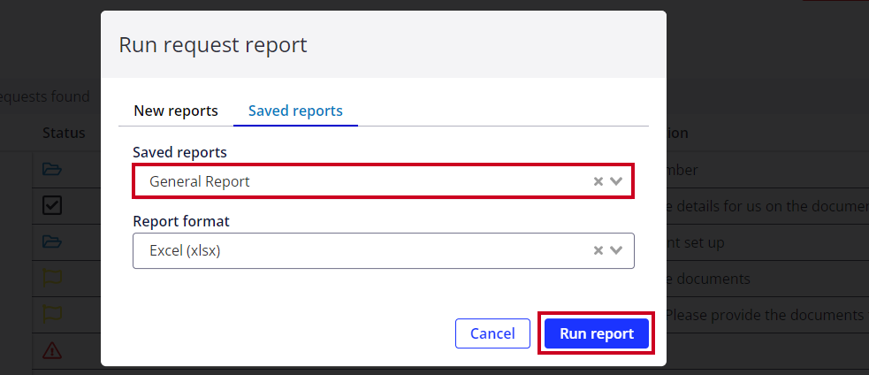The width and height of the screenshot is (869, 375).
Task: Click the red warning triangle status icon
Action: point(52,350)
